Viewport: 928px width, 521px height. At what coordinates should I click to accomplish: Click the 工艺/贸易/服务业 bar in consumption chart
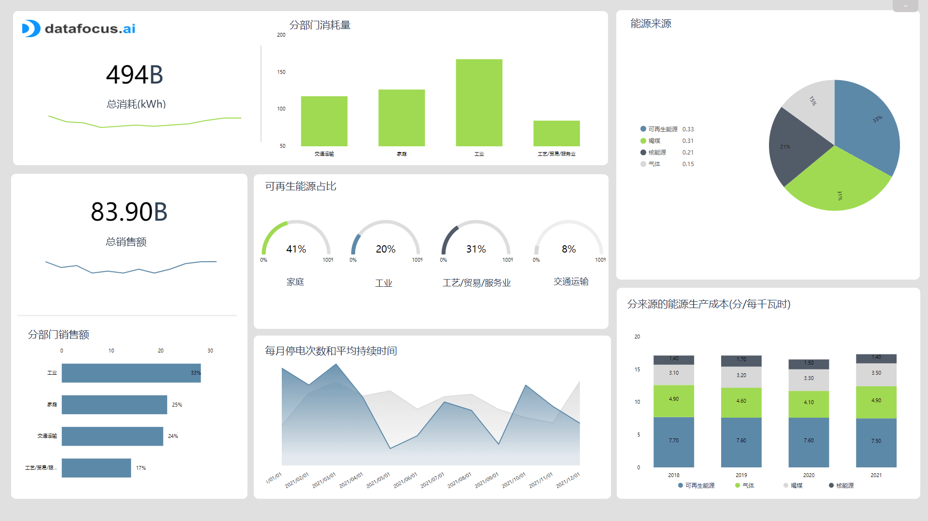click(x=556, y=133)
